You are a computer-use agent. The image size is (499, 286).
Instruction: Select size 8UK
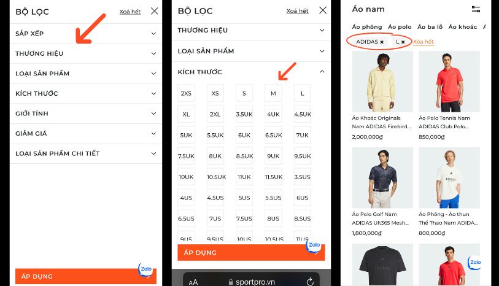(215, 157)
